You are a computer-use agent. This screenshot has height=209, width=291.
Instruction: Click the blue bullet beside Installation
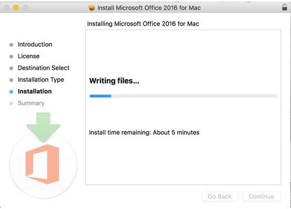click(11, 92)
